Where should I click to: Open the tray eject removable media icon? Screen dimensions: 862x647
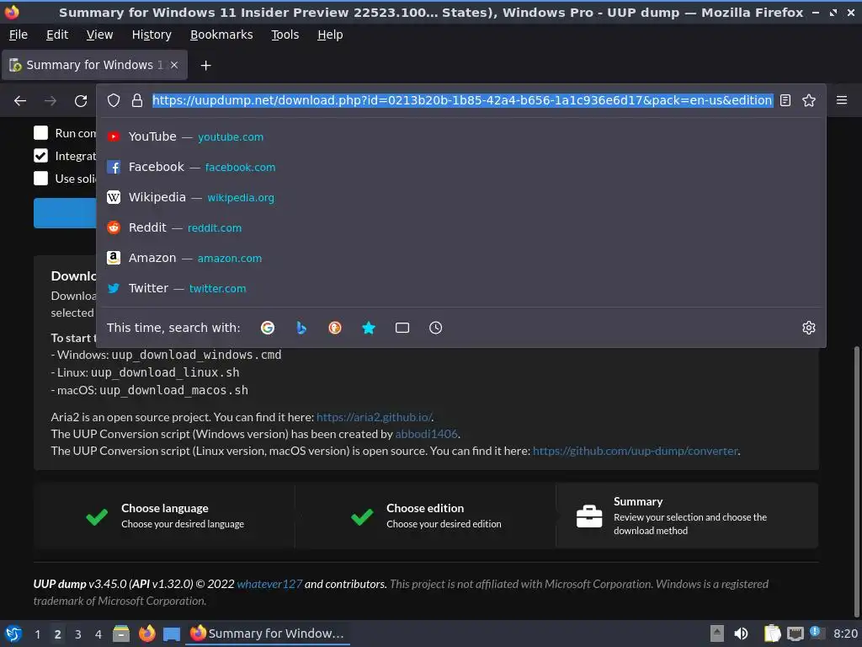pos(717,634)
